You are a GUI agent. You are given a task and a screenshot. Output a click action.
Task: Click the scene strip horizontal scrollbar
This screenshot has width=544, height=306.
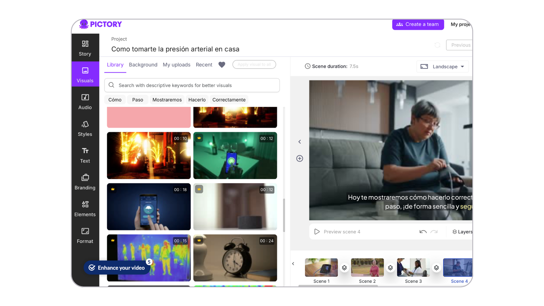pos(338,286)
